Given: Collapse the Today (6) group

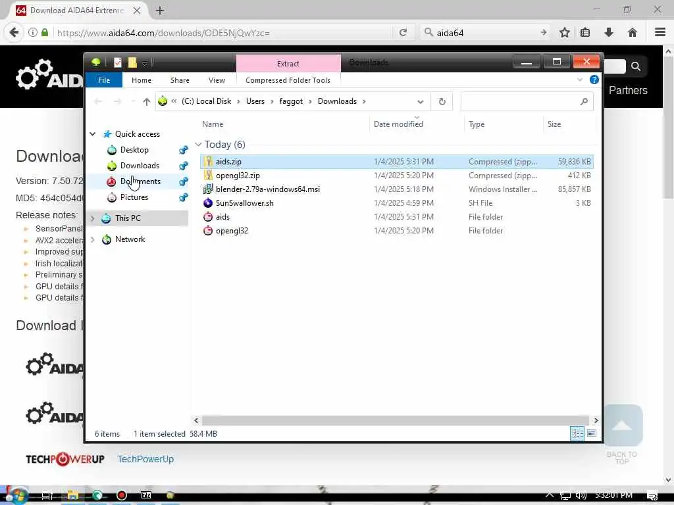Looking at the screenshot, I should pos(198,145).
